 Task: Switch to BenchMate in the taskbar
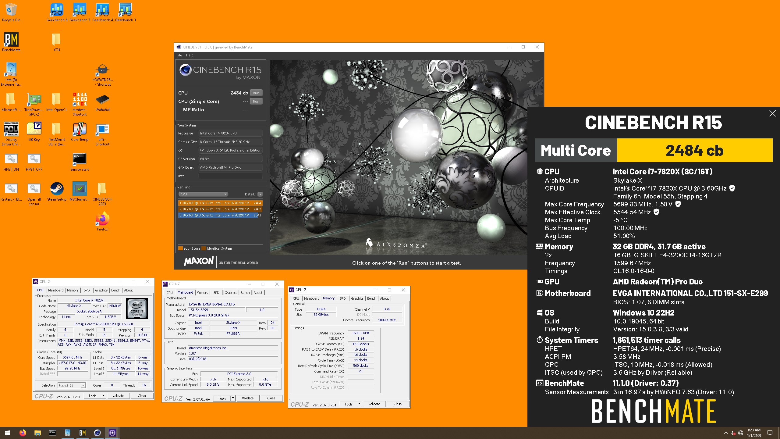[x=83, y=433]
